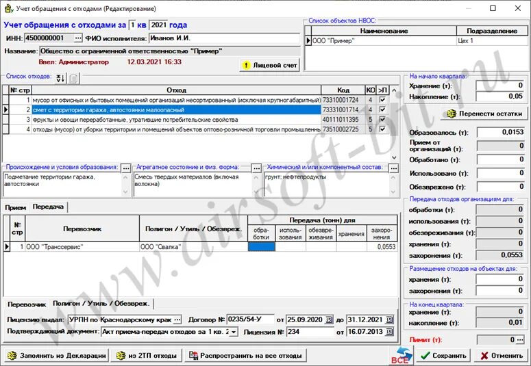Open ellipsis for Происхождение и условия образования
The height and width of the screenshot is (366, 531).
(x=125, y=168)
